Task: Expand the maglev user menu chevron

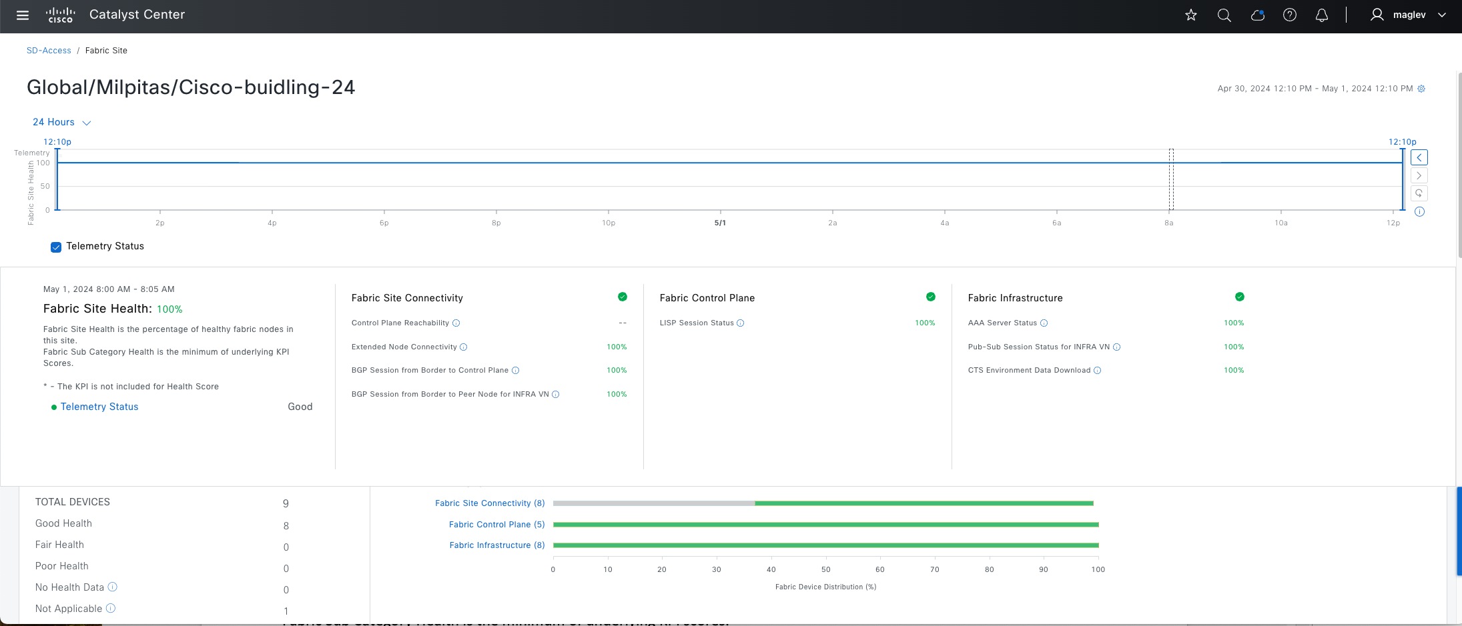Action: point(1442,15)
